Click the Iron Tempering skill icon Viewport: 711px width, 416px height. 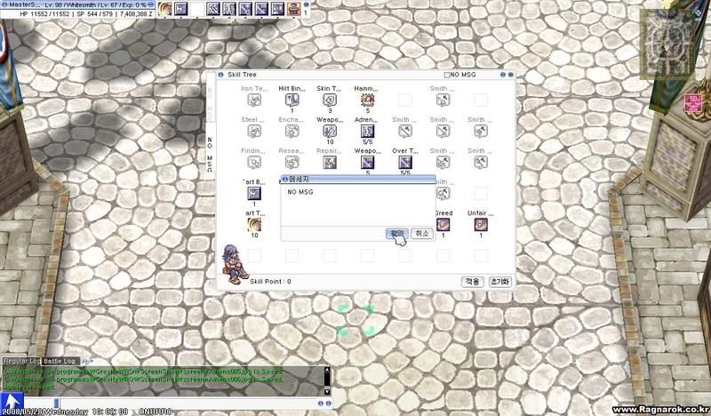click(x=254, y=100)
